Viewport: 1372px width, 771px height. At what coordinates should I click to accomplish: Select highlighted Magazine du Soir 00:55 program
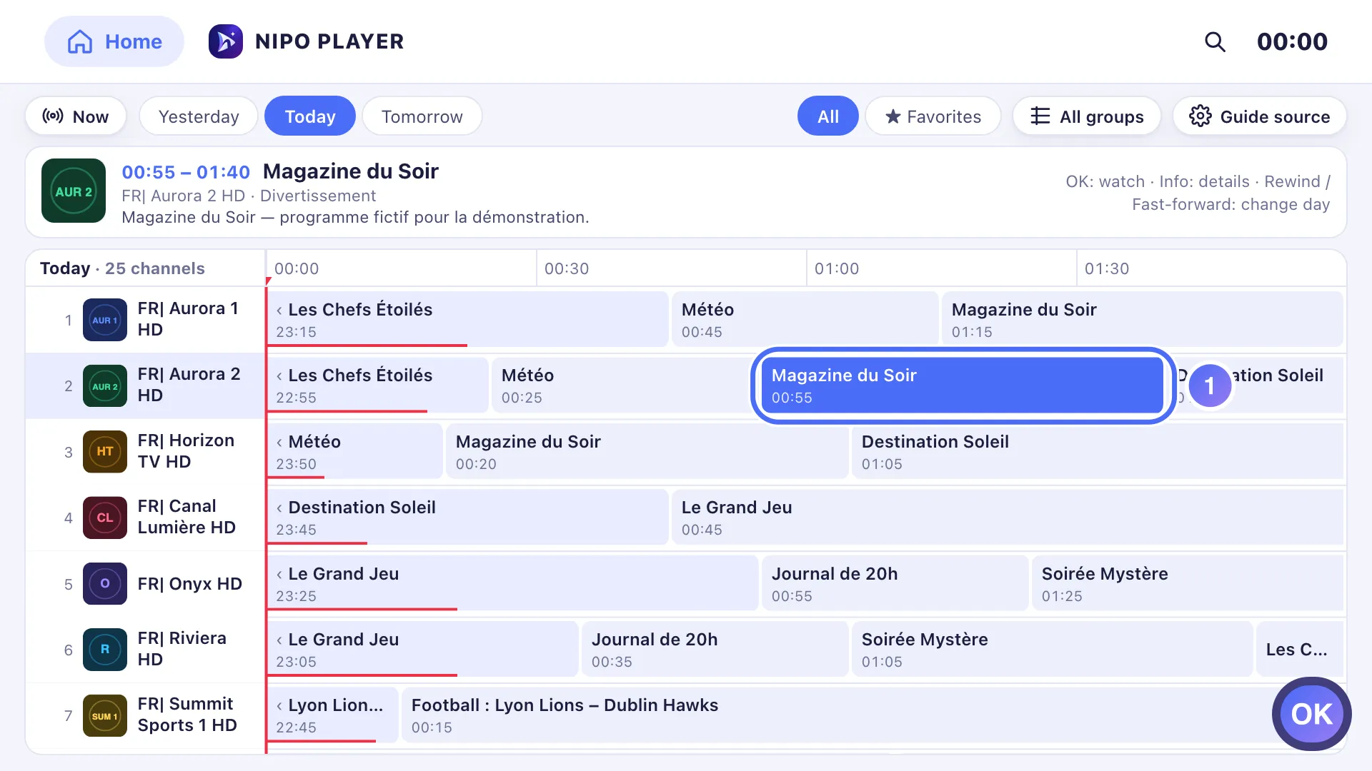(963, 385)
